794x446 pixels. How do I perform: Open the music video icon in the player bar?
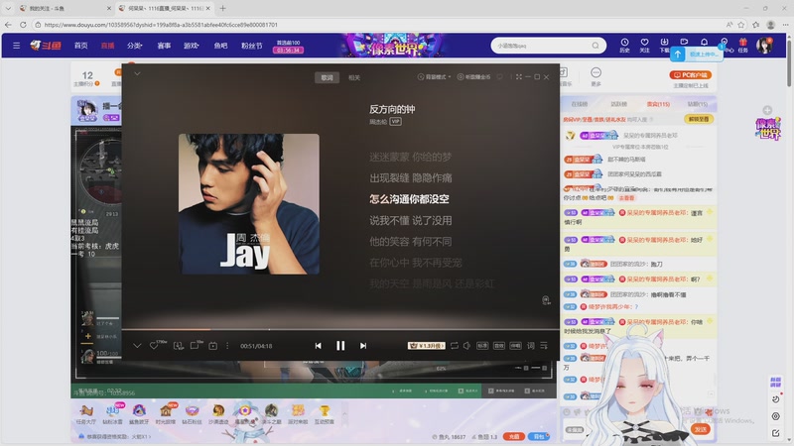(212, 346)
